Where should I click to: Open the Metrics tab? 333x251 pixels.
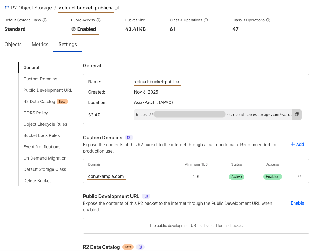click(40, 44)
